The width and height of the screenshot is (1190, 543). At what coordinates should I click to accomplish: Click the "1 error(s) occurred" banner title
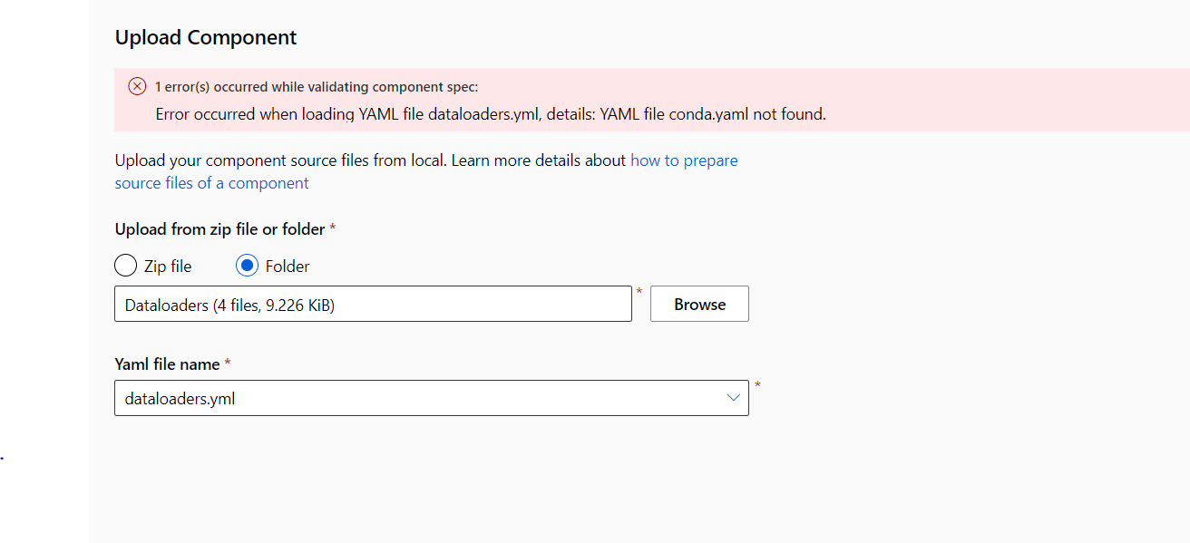tap(317, 87)
